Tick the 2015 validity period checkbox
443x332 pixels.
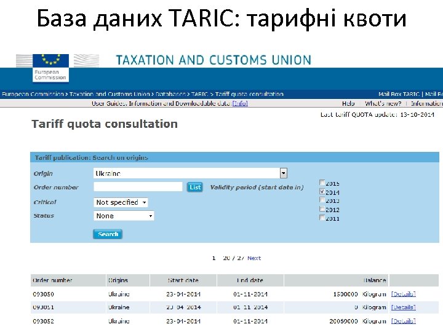coord(322,183)
